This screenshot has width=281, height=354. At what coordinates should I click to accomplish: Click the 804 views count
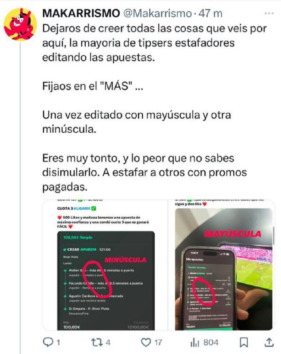(211, 342)
